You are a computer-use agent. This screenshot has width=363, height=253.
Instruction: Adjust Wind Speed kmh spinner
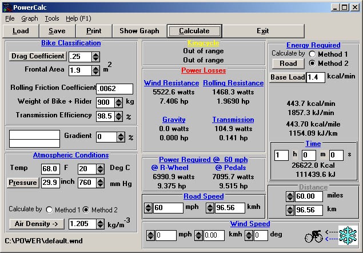198,236
